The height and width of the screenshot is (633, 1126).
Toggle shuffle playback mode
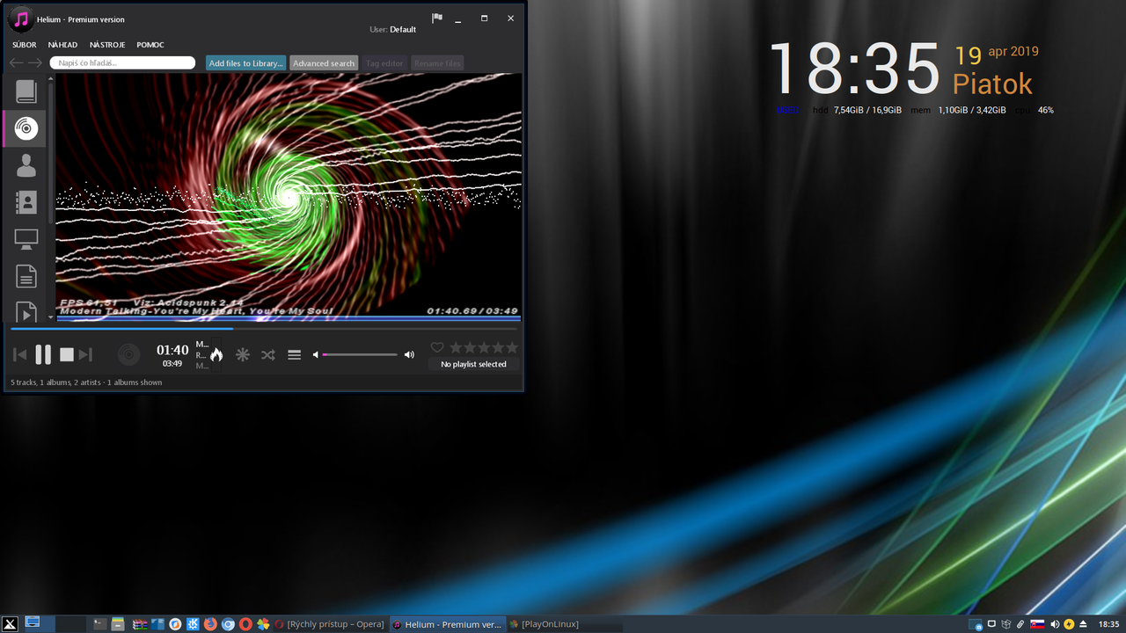[x=268, y=354]
